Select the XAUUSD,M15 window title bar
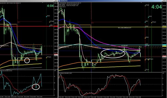The width and height of the screenshot is (167, 98). click(112, 1)
